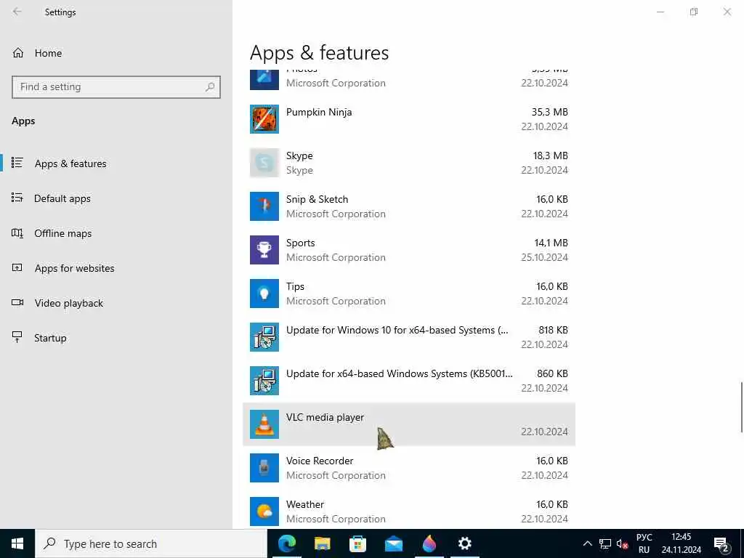
Task: Click the 818 KB size value
Action: 553,331
